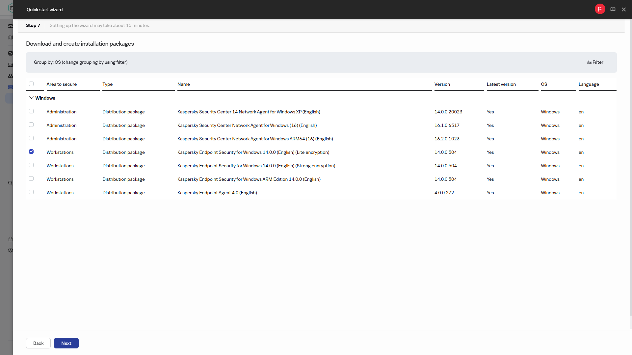Screen dimensions: 632x355
Task: Click the Step 7 label
Action: pyautogui.click(x=33, y=26)
